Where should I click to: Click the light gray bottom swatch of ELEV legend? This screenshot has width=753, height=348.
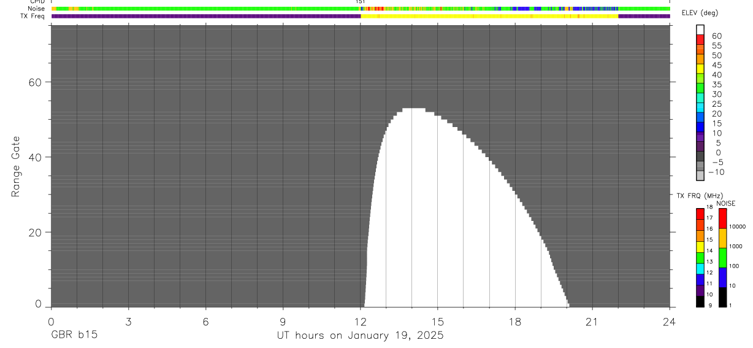click(700, 176)
